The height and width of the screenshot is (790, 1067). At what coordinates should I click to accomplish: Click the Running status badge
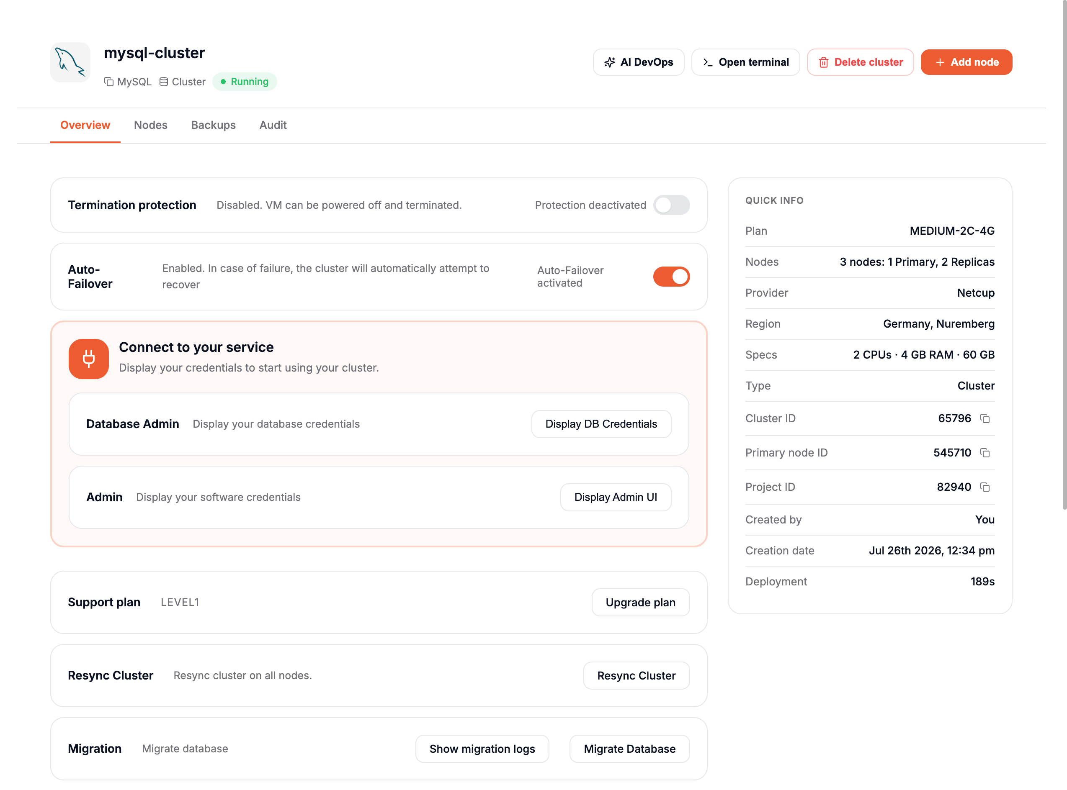click(x=245, y=82)
